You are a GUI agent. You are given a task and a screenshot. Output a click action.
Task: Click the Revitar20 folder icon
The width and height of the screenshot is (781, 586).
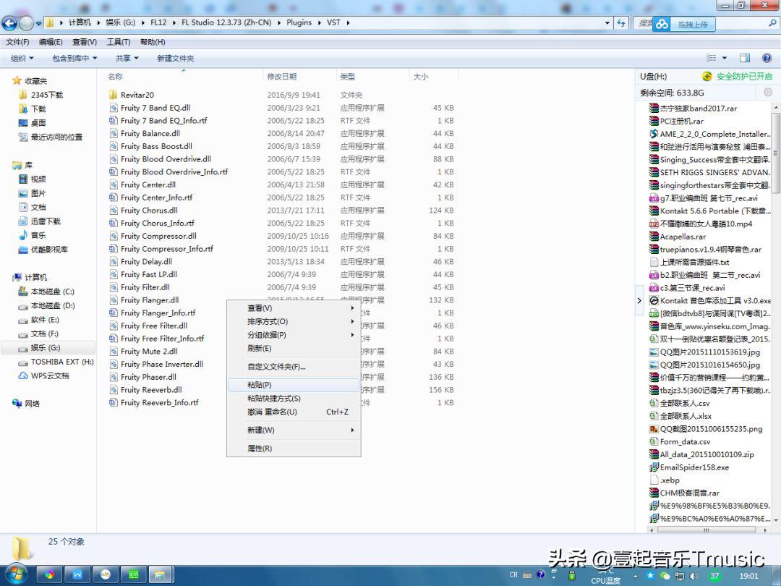(x=113, y=95)
